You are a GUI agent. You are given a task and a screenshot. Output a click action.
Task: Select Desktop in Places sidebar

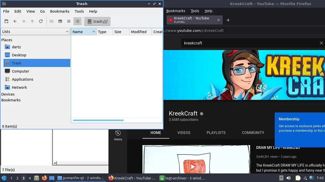pyautogui.click(x=37, y=55)
